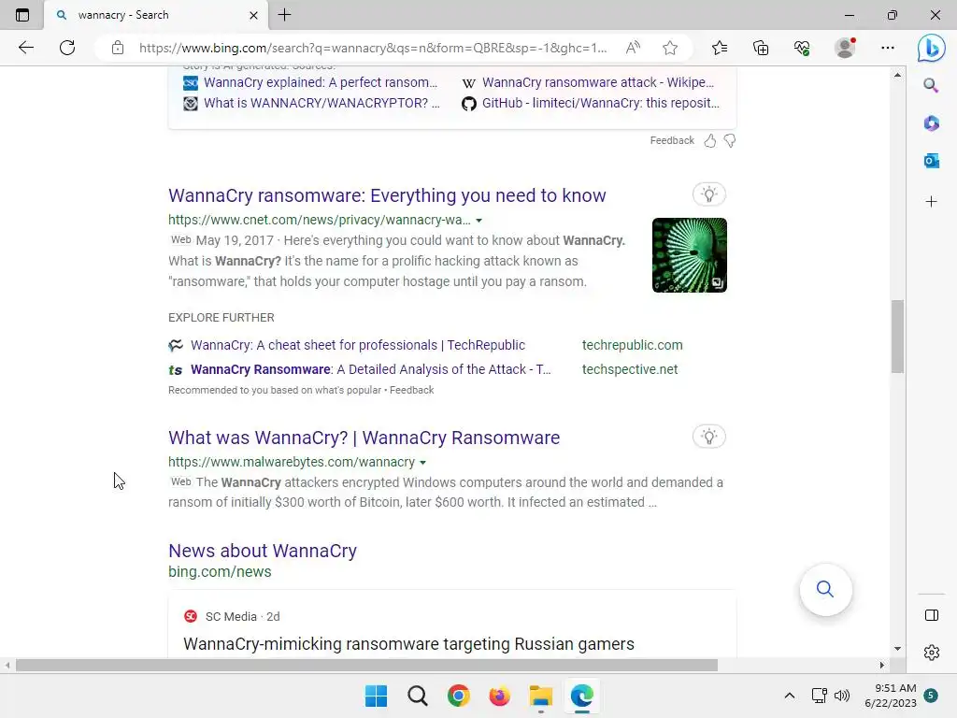The image size is (957, 718).
Task: Give thumbs down feedback
Action: (729, 141)
